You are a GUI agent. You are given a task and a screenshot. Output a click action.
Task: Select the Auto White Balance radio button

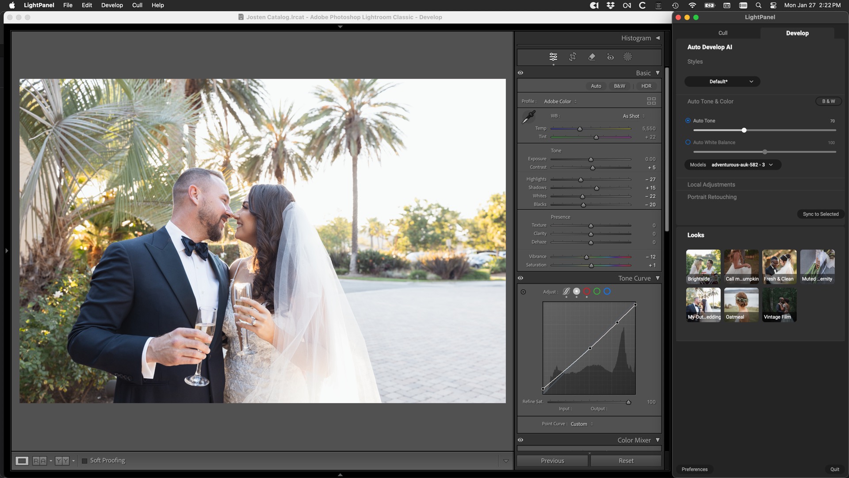coord(688,142)
